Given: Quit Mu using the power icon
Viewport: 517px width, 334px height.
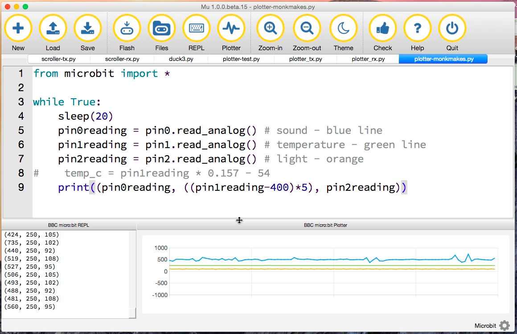Looking at the screenshot, I should pos(452,28).
